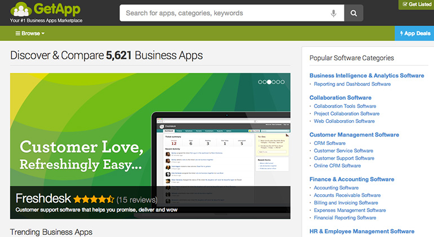This screenshot has height=237, width=434.
Task: Open the Freshdesk banner screenshot
Action: (220, 152)
